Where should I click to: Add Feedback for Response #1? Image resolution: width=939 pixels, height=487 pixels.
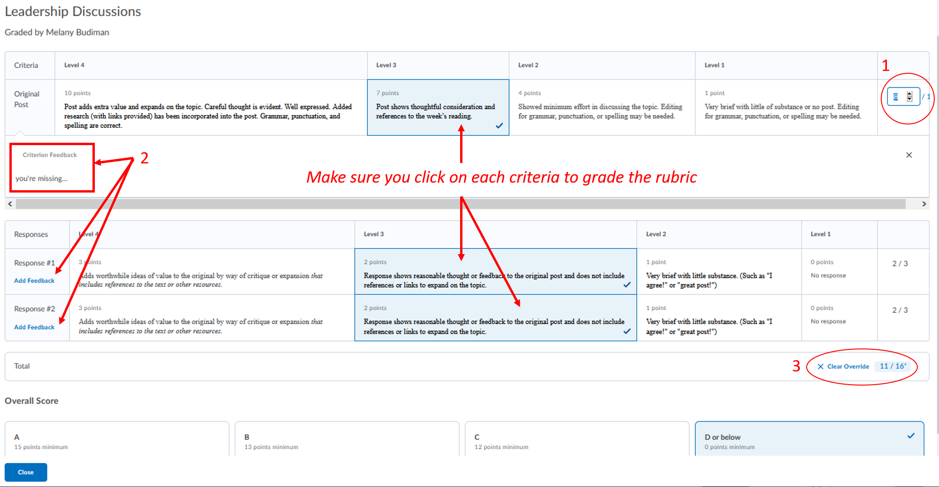(x=34, y=280)
